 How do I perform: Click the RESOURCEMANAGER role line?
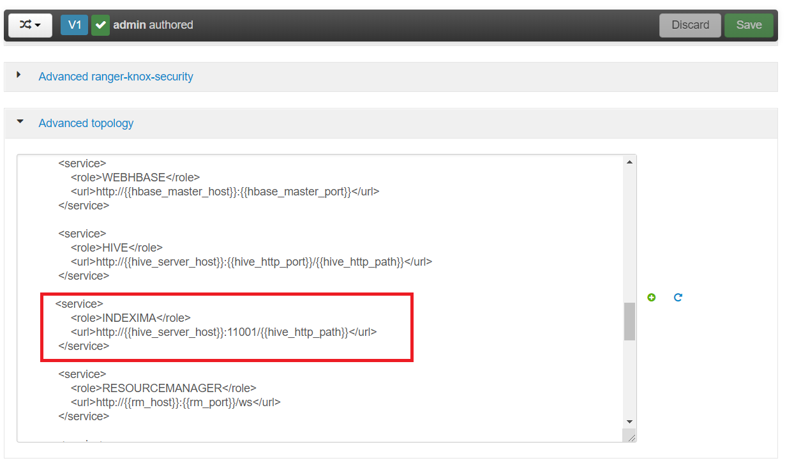click(163, 388)
